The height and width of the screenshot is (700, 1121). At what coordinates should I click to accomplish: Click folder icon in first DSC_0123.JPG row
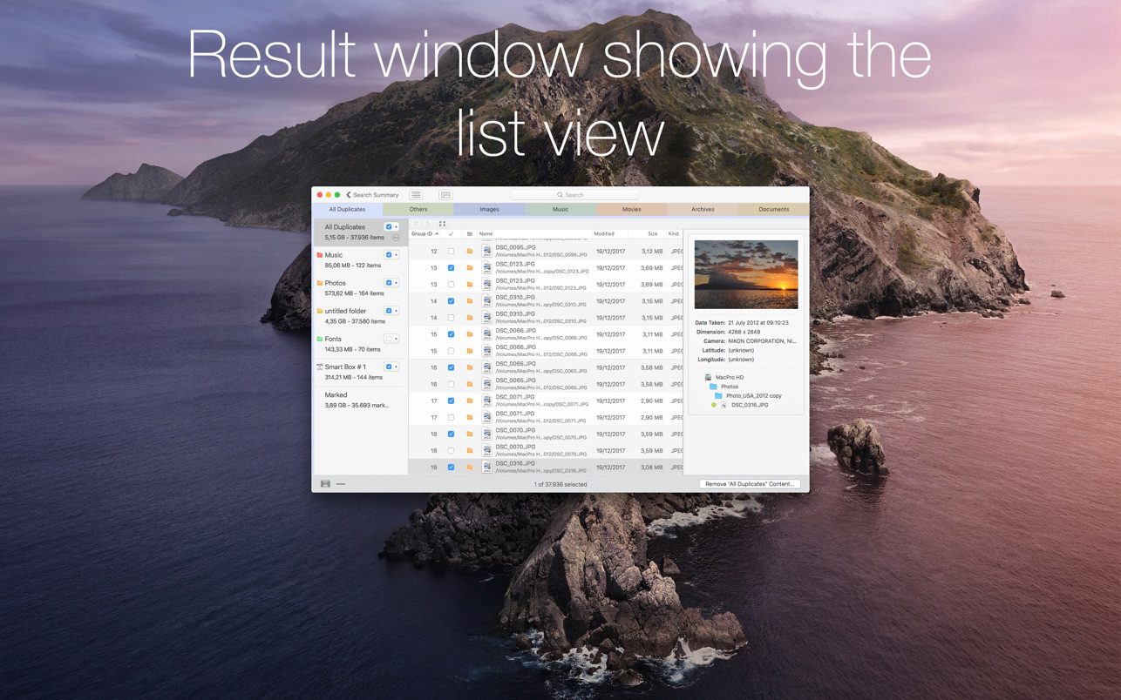469,268
